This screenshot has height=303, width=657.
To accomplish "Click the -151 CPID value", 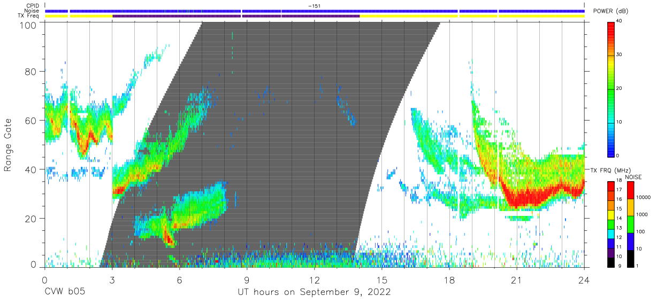I will coord(314,6).
